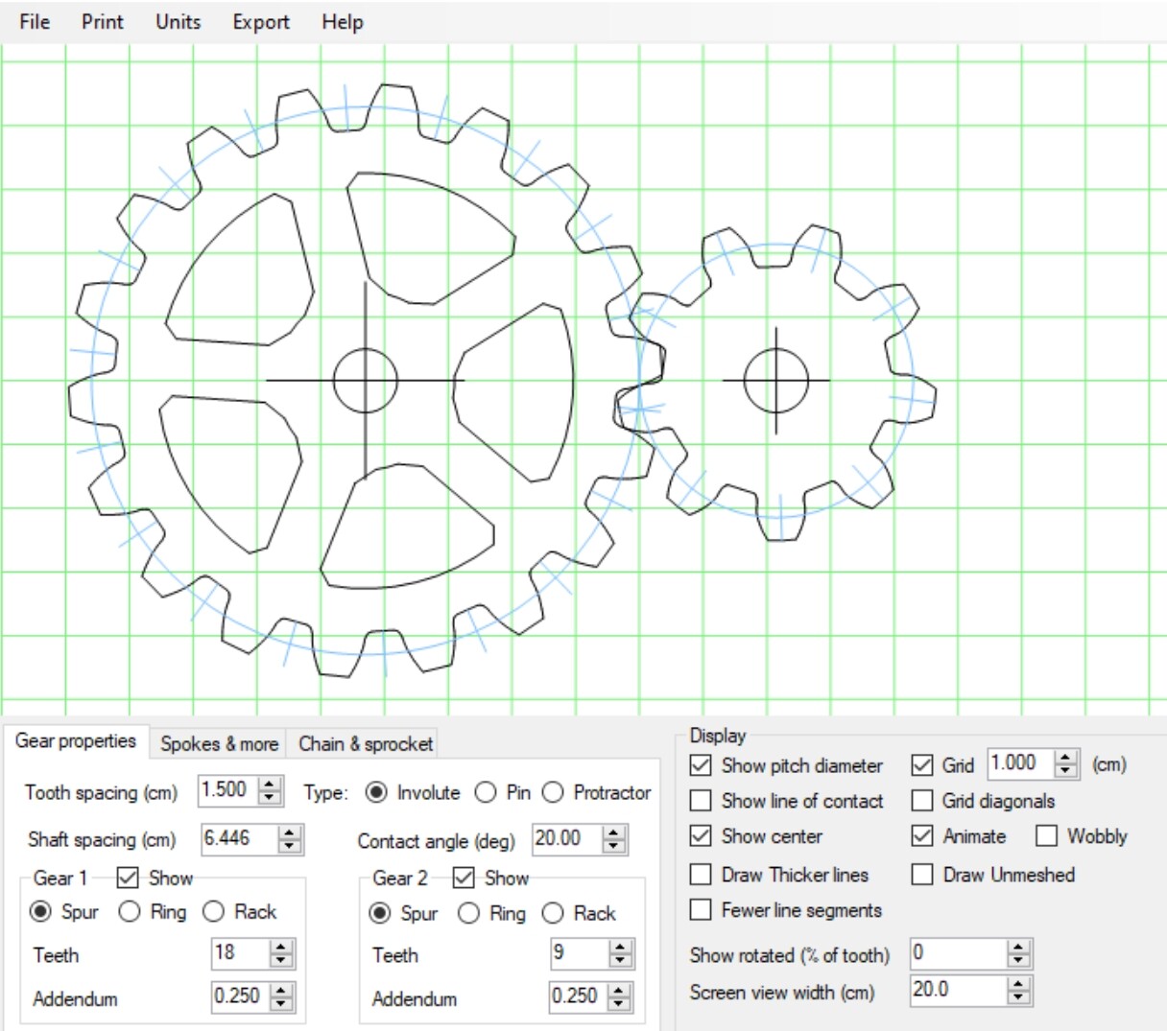Click the Show rotated percent field
This screenshot has width=1167, height=1031.
[959, 952]
